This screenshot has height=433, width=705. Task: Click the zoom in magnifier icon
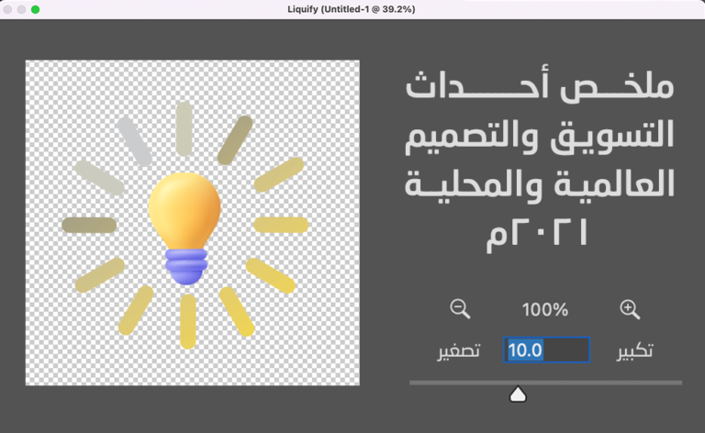[x=630, y=309]
